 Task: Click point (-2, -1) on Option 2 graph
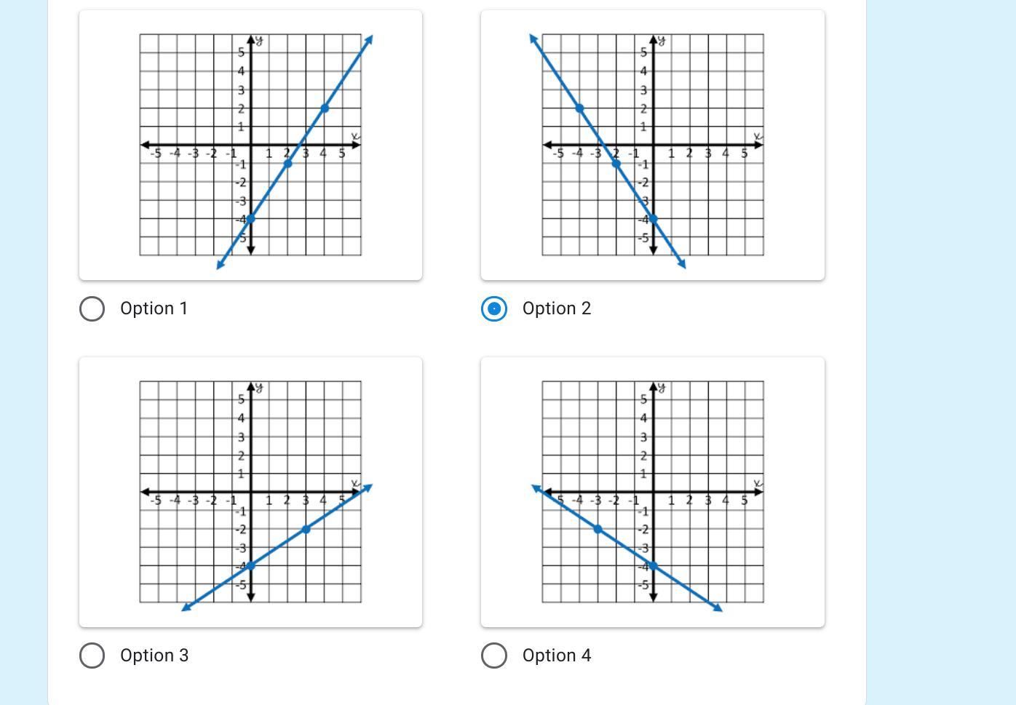[616, 164]
